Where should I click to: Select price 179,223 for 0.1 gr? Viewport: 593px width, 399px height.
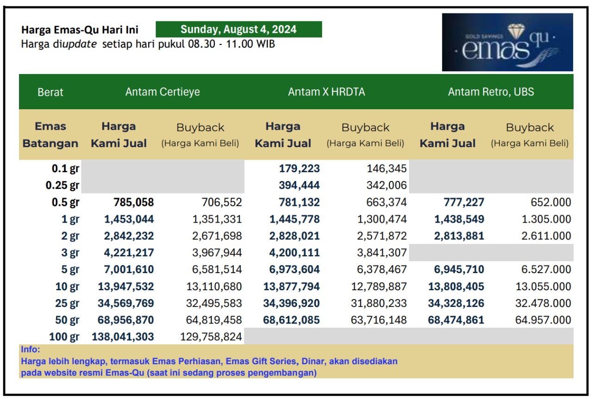coord(299,169)
